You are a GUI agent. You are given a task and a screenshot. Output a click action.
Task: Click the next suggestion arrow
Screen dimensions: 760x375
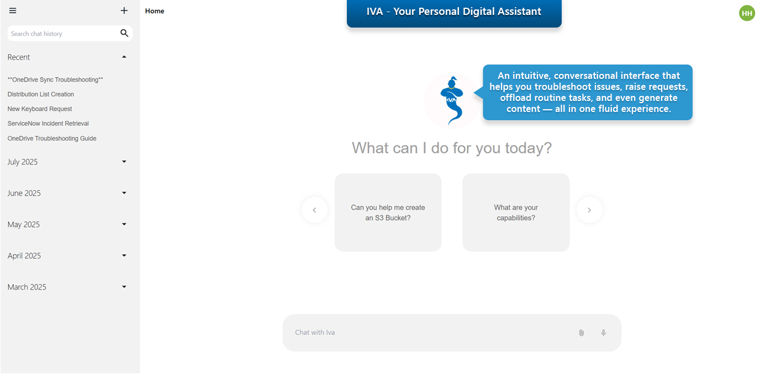(x=589, y=210)
